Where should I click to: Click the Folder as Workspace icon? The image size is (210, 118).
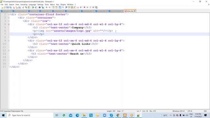click(x=78, y=7)
